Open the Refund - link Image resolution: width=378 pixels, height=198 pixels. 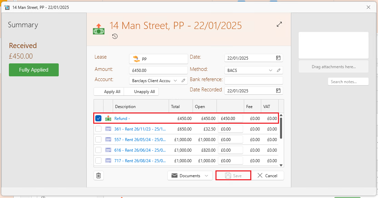(x=122, y=118)
